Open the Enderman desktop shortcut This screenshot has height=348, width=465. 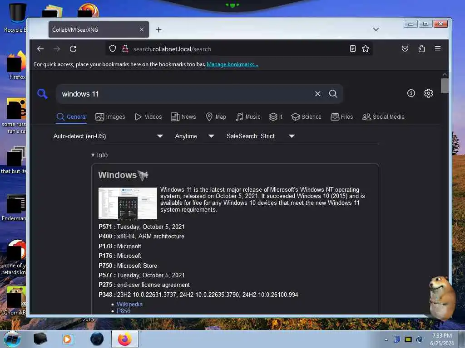click(14, 208)
